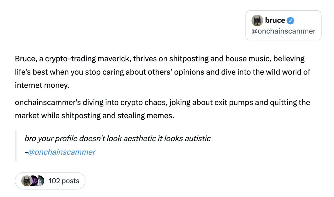Click the italic quoted tweet text
The image size is (334, 197).
117,138
